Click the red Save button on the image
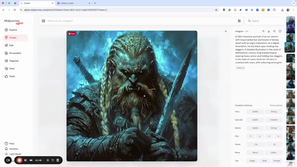Image resolution: width=297 pixels, height=167 pixels. (x=72, y=34)
